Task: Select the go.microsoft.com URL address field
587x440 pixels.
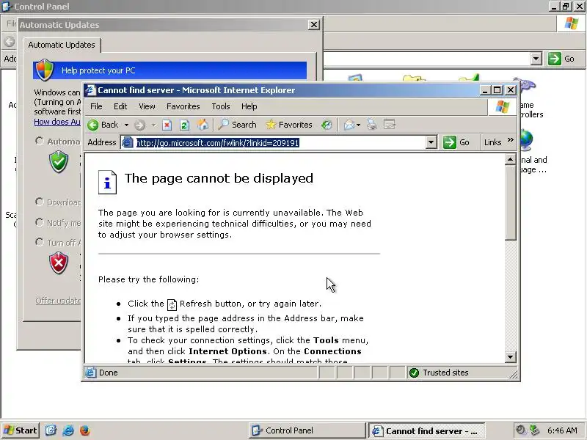Action: click(280, 142)
